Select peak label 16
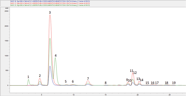Image resolution: width=186 pixels, height=96 pixels. (x=152, y=83)
